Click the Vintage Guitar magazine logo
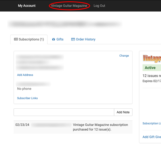Screen dimensions: 161x151 click(x=152, y=59)
